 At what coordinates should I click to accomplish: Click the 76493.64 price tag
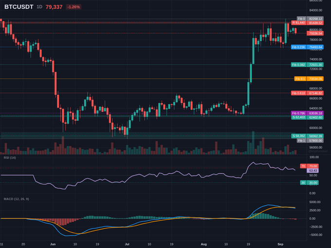click(315, 47)
